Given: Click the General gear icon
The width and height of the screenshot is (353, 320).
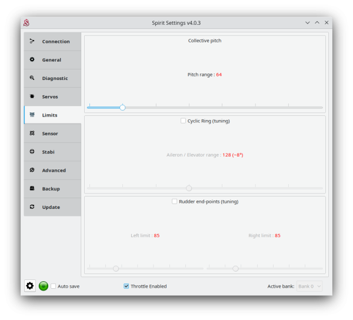Looking at the screenshot, I should pyautogui.click(x=32, y=59).
